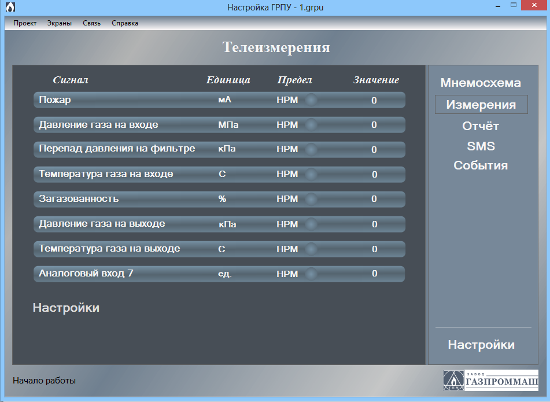
Task: Close the Настройка ГРПУ window
Action: click(534, 5)
